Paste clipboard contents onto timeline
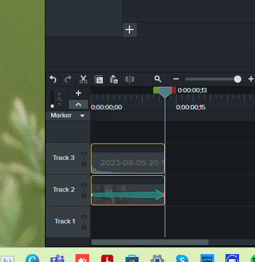This screenshot has width=255, height=262. 114,79
